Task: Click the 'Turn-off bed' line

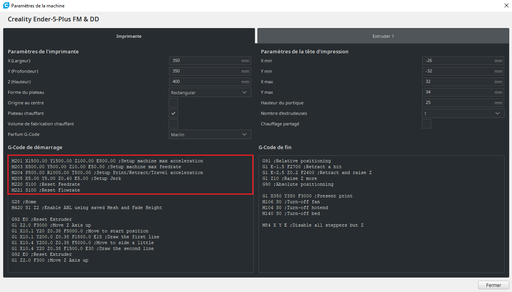Action: pos(291,213)
